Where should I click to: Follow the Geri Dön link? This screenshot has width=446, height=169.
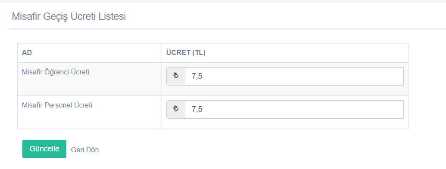pos(85,150)
